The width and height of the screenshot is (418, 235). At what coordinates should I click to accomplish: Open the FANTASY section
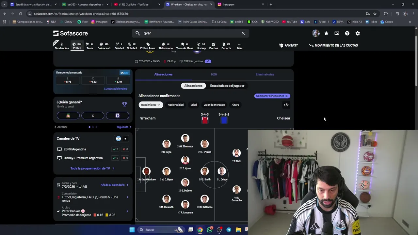click(288, 45)
